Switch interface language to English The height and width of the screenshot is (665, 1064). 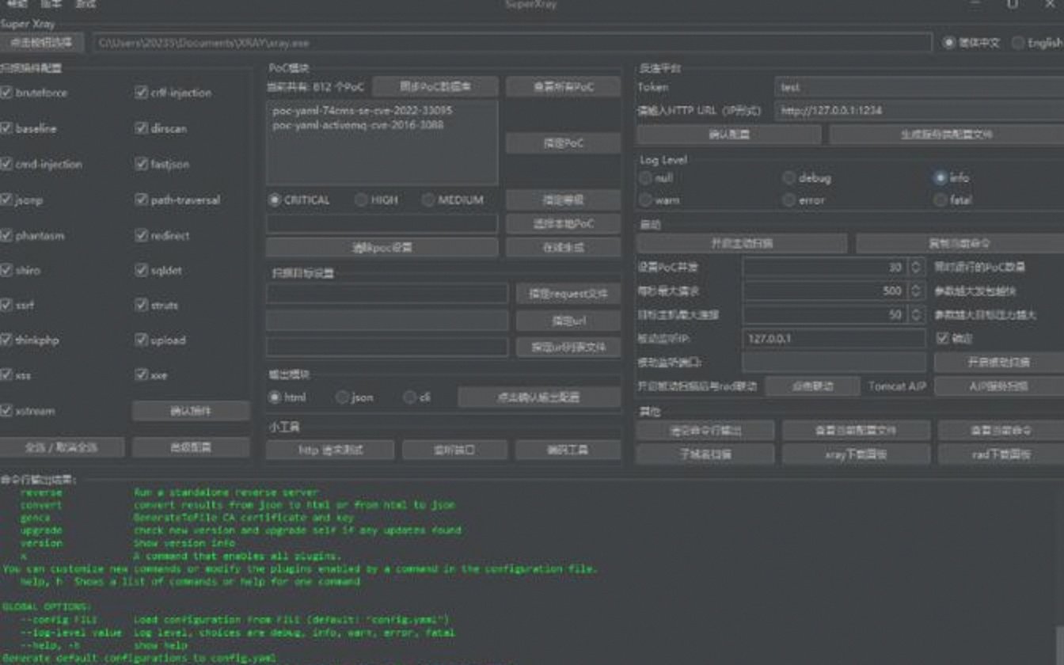coord(1017,43)
